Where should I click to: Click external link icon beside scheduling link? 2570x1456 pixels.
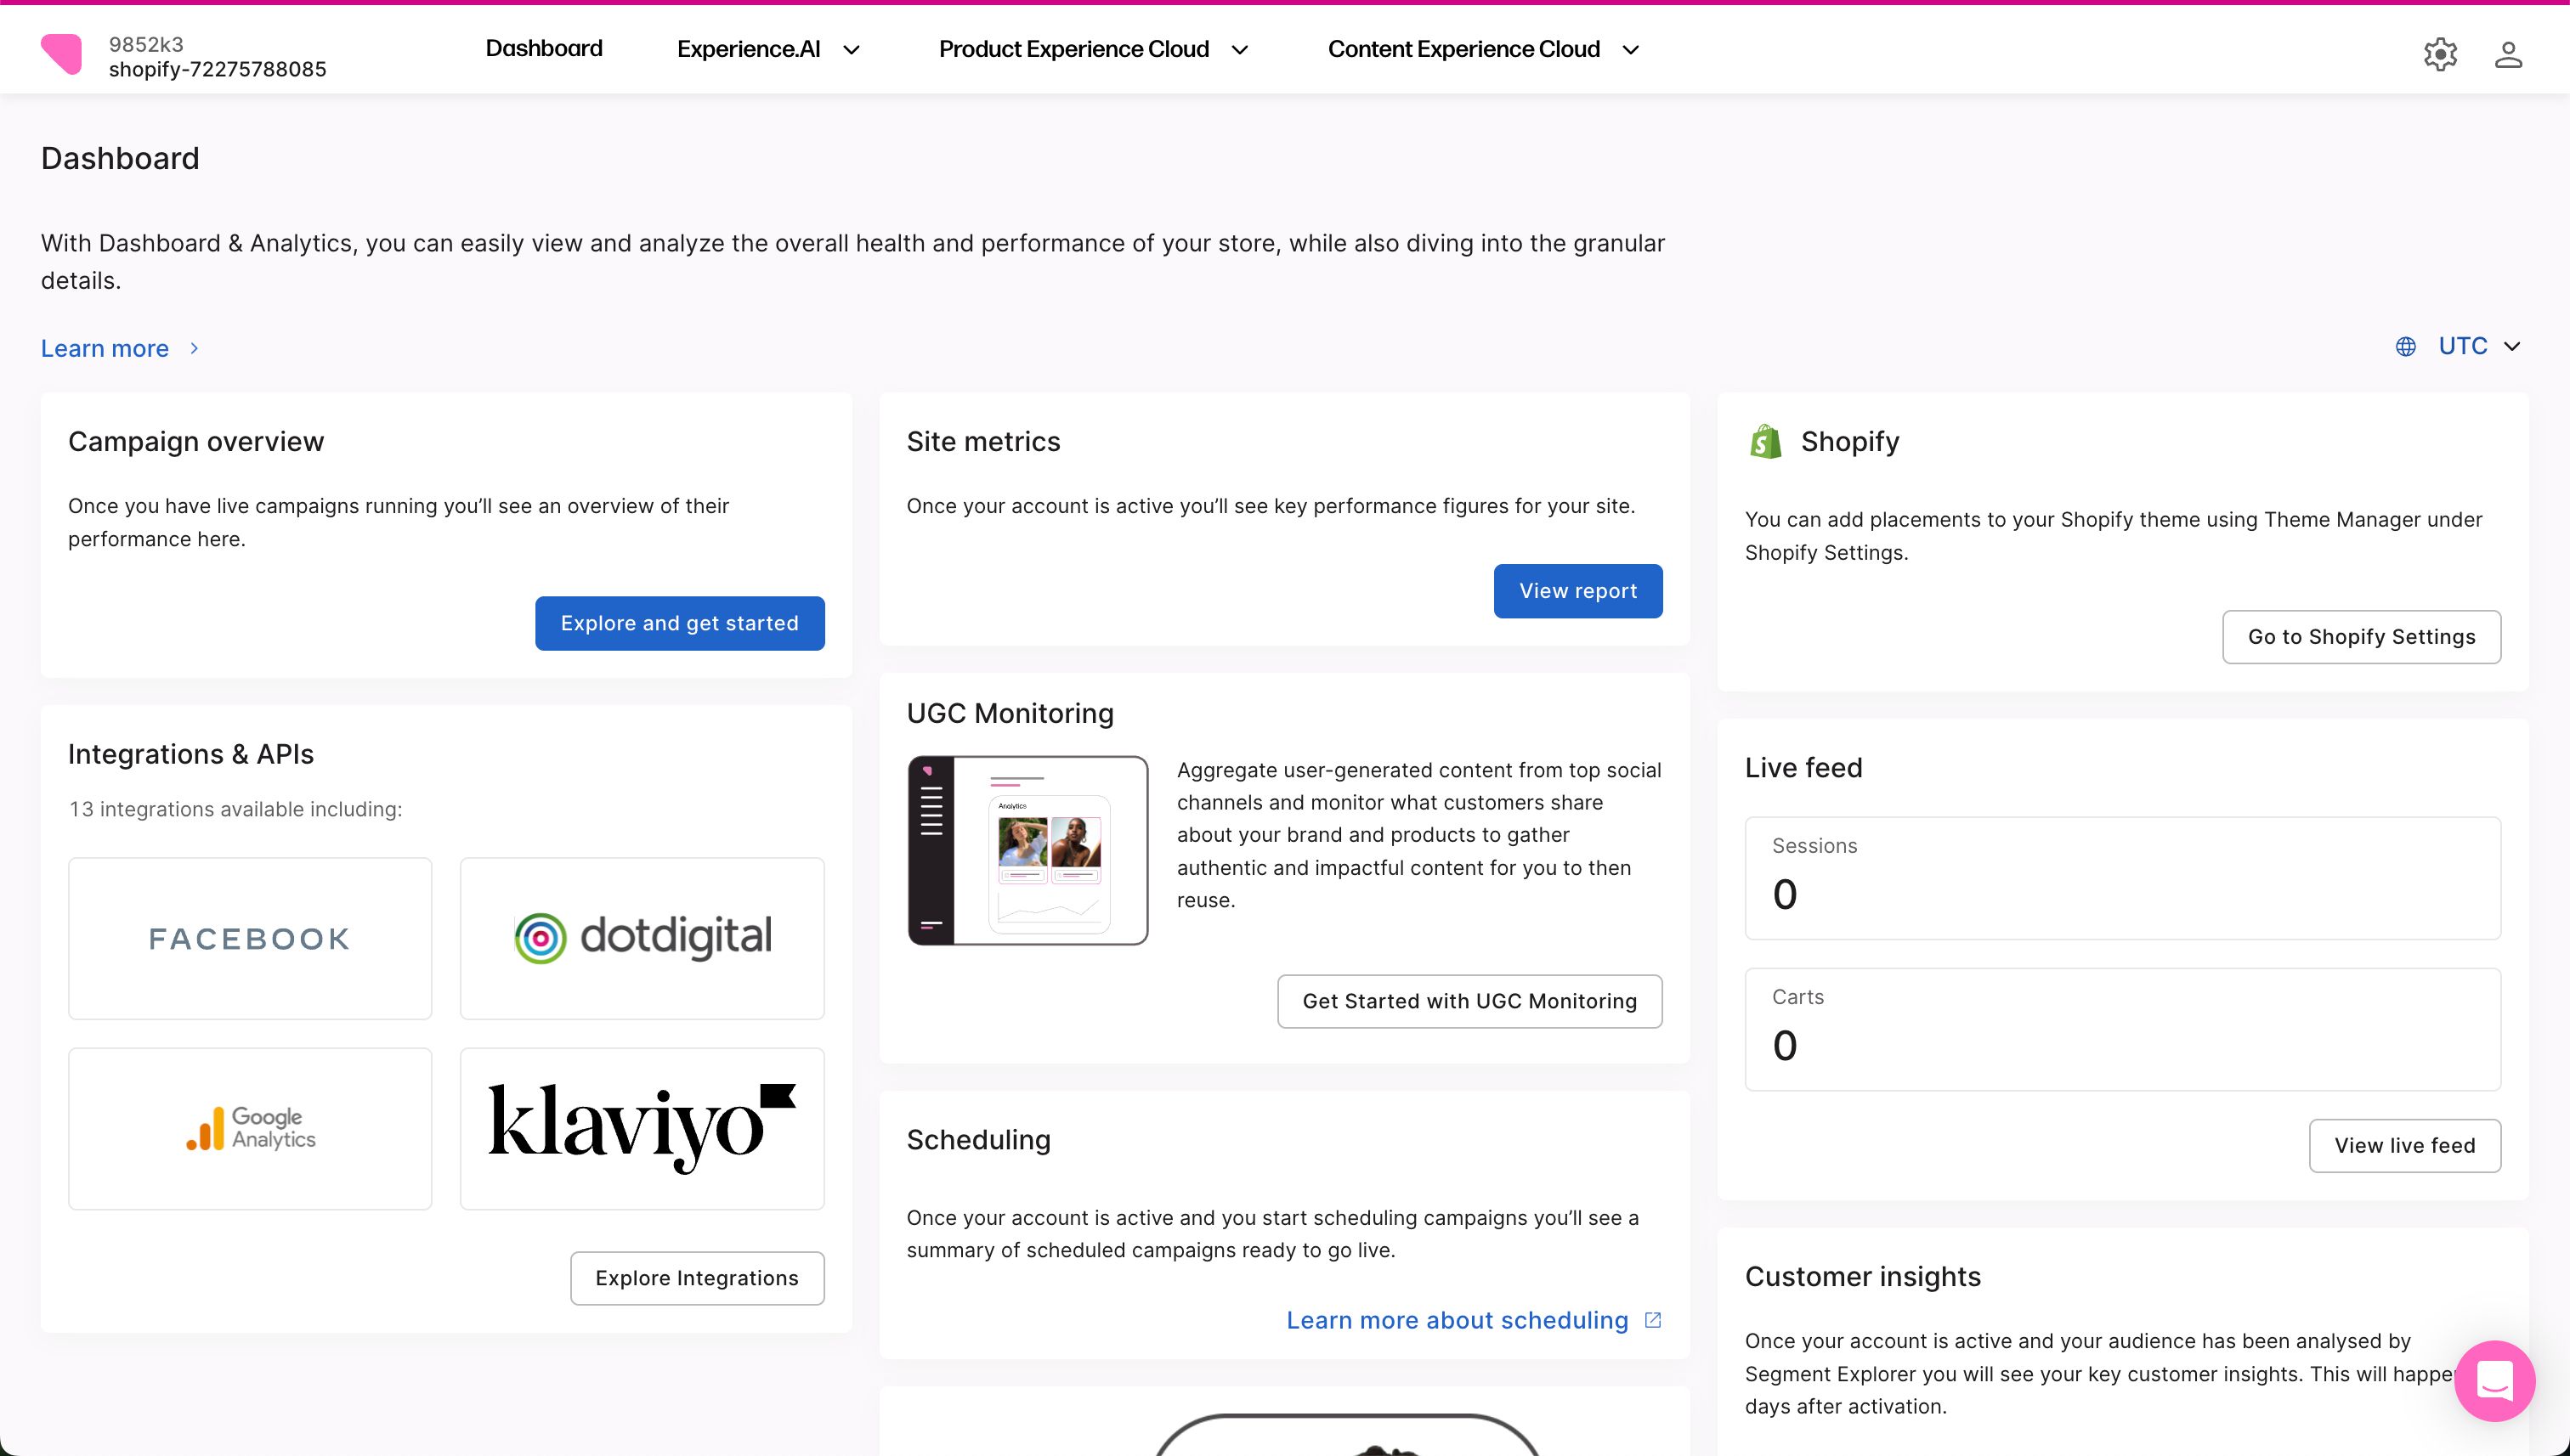tap(1653, 1320)
